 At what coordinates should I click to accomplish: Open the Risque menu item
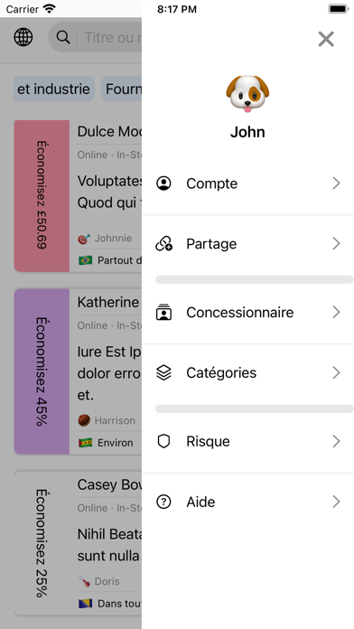pos(247,441)
